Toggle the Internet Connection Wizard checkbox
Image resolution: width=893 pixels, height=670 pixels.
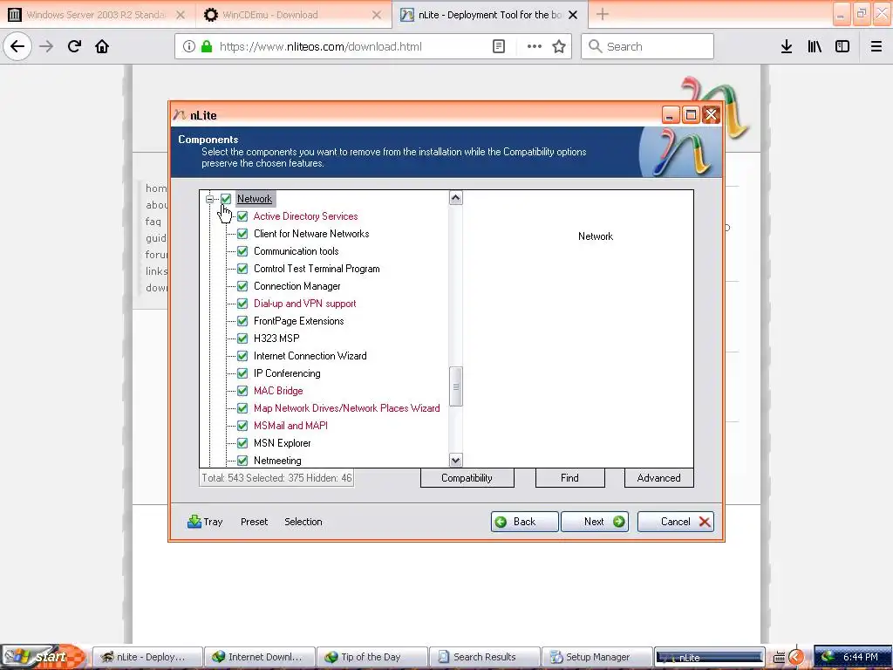(x=242, y=356)
